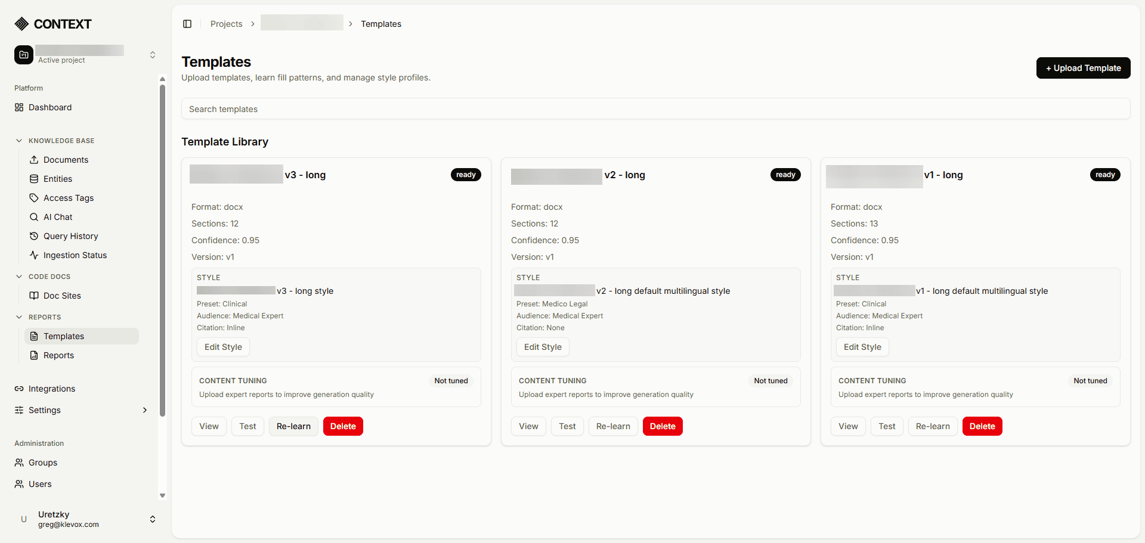Click the Projects breadcrumb
1145x543 pixels.
click(226, 24)
